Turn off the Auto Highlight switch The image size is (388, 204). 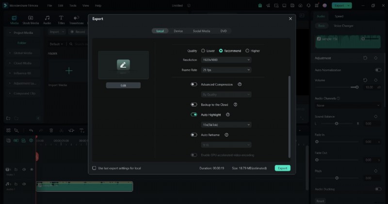pos(194,115)
